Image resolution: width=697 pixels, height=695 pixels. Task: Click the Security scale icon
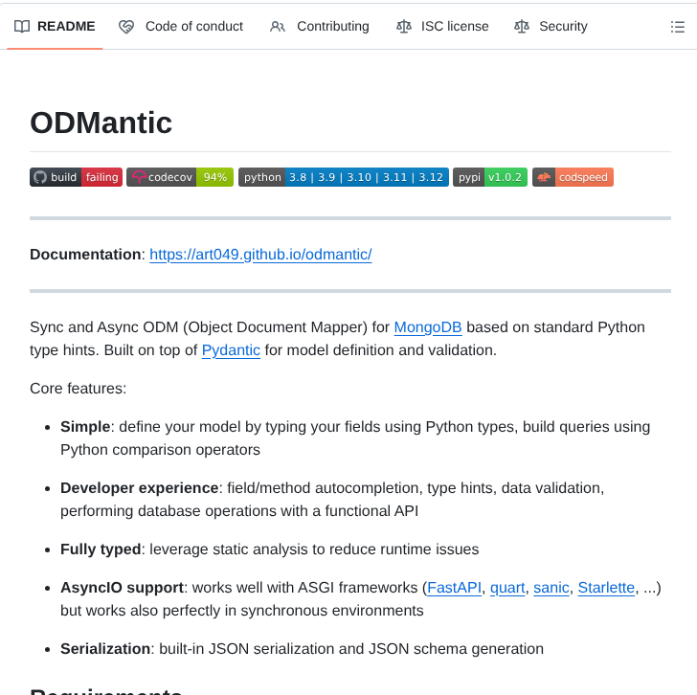(x=521, y=27)
